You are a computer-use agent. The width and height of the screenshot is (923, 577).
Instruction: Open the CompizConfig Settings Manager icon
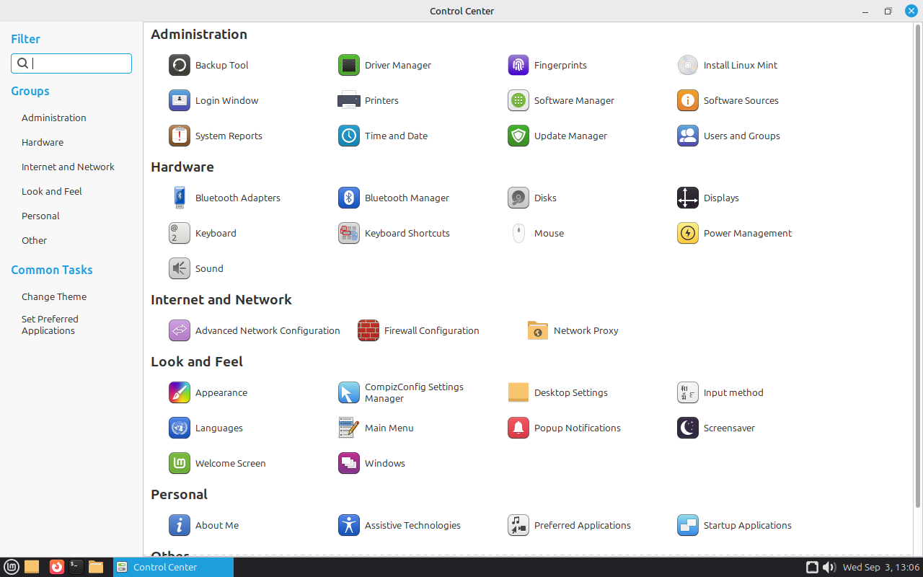click(x=349, y=392)
